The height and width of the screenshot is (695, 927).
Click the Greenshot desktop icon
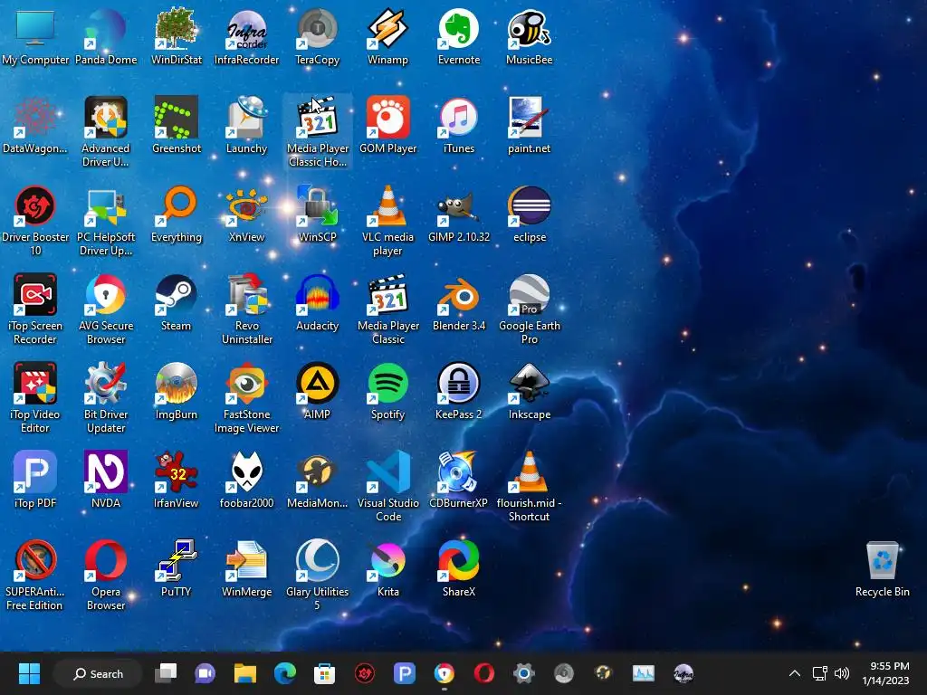(177, 117)
